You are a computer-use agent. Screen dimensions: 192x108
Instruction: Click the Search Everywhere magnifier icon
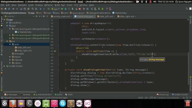187,9
